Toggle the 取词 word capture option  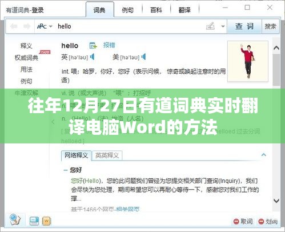coord(243,222)
